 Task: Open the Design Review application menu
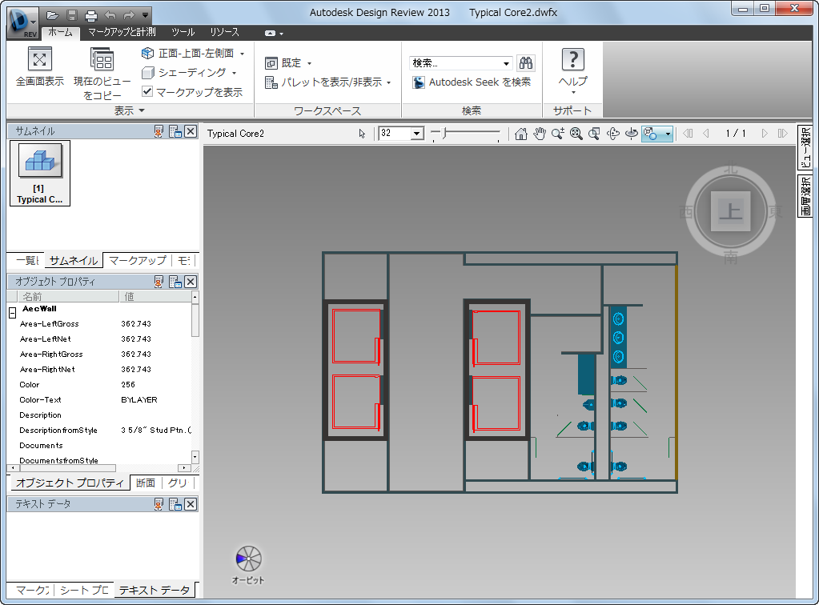coord(23,22)
